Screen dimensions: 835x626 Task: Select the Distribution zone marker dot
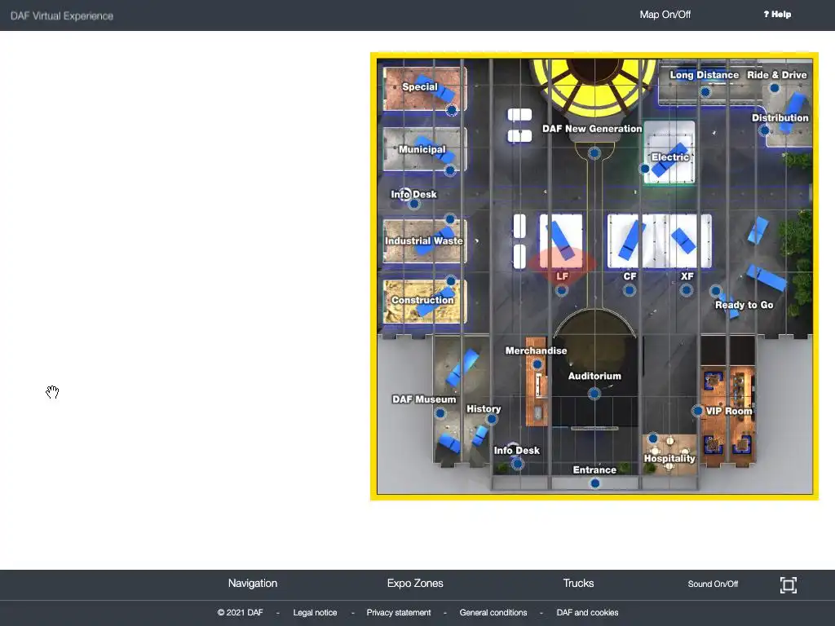pyautogui.click(x=765, y=130)
